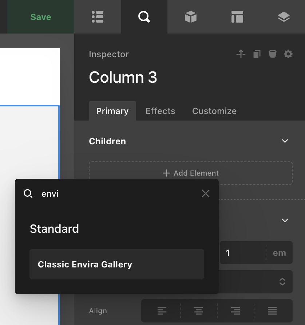Viewport: 305px width, 325px height.
Task: Open the Elements cube library
Action: 190,17
